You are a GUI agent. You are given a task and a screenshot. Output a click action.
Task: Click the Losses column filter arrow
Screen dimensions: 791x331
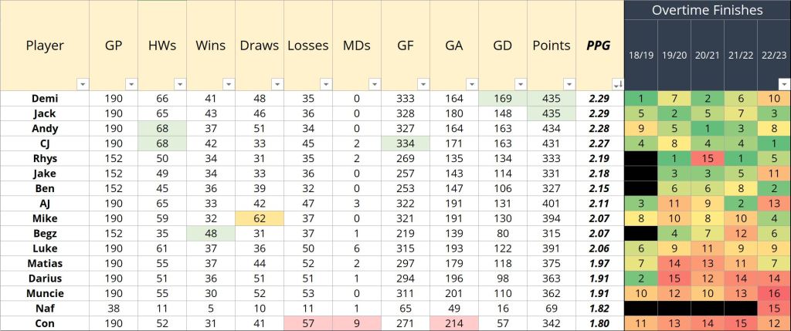(325, 83)
